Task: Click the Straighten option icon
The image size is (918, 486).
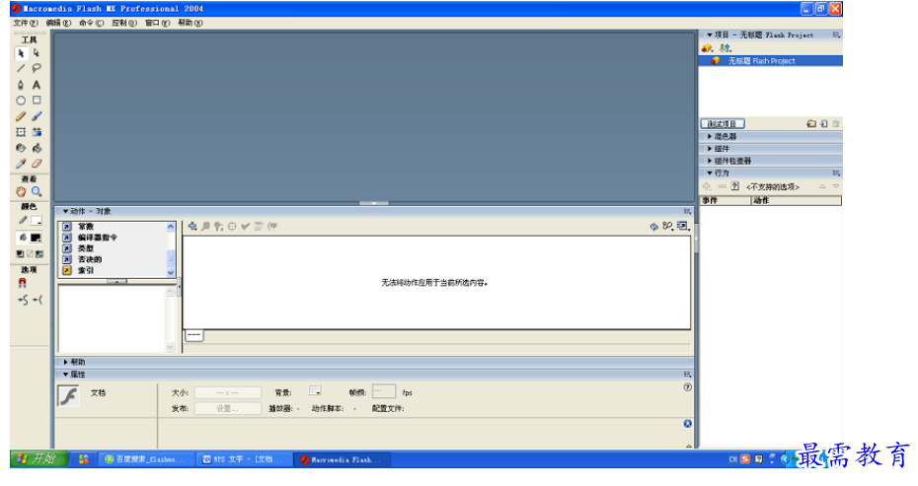Action: click(37, 300)
